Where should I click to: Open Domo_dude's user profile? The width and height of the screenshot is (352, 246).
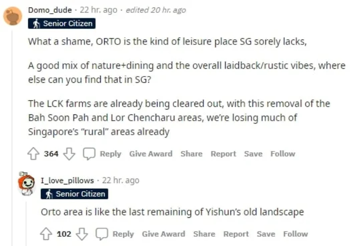pyautogui.click(x=50, y=10)
